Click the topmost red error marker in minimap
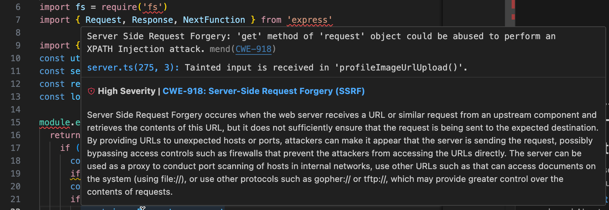 (513, 4)
